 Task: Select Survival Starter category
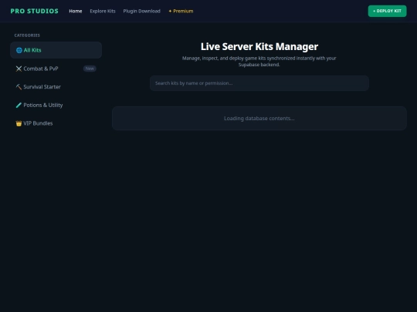(56, 87)
